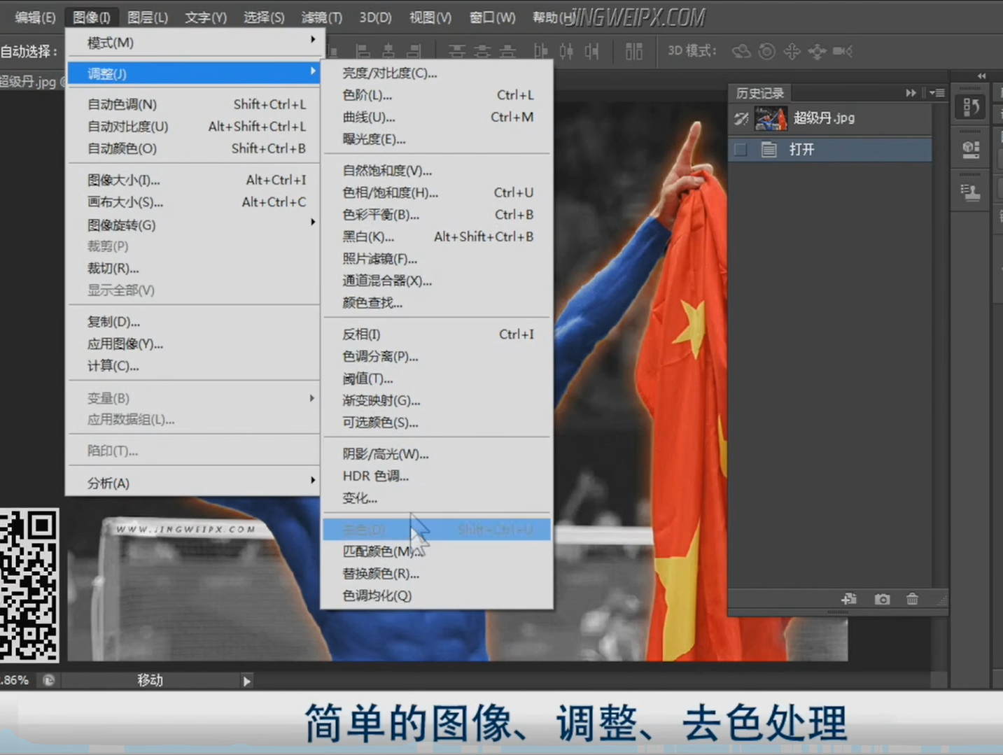Choose 色阶(L)... from adjustments
This screenshot has width=1003, height=755.
tap(437, 94)
